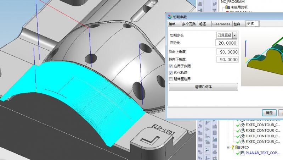This screenshot has width=283, height=160.
Task: Select the 更多 tab
Action: pyautogui.click(x=252, y=24)
